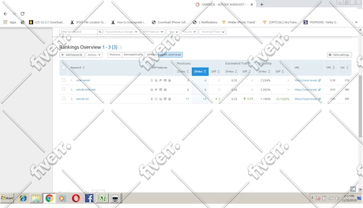Sort by Estimated Traffic 29 Nov column
Viewport: 363px width, 208px height.
(x=231, y=71)
